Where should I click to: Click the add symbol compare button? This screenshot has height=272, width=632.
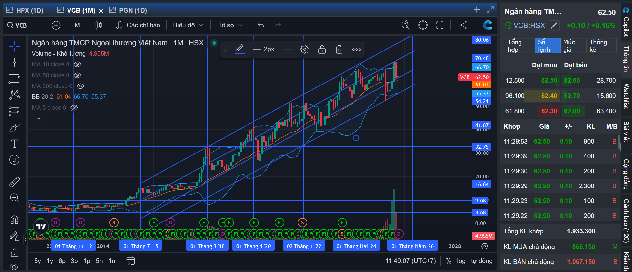click(x=56, y=25)
